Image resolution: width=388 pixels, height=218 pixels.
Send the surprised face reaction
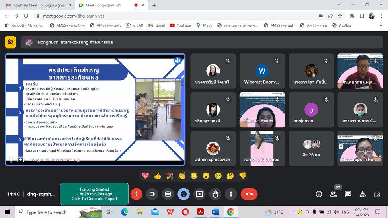click(x=206, y=176)
